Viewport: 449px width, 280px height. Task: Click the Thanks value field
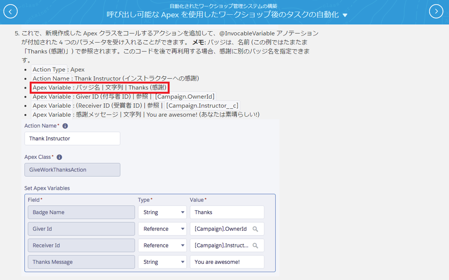[227, 212]
